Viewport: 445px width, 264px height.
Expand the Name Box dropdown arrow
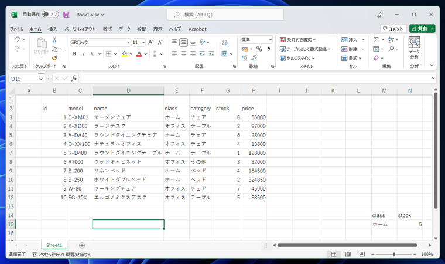[41, 79]
